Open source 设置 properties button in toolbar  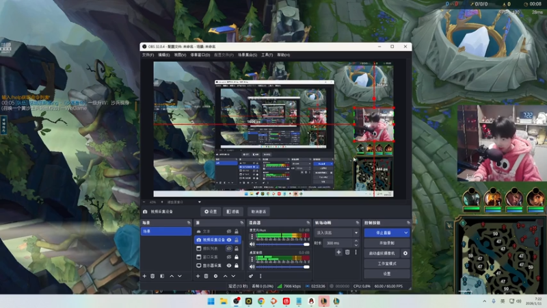[211, 211]
